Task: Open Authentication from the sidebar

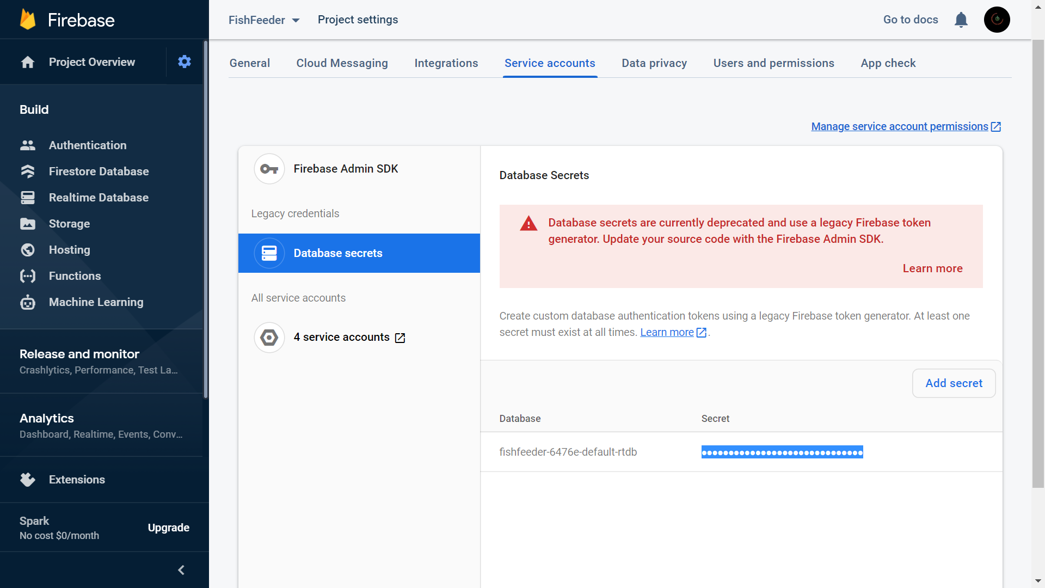Action: [87, 145]
